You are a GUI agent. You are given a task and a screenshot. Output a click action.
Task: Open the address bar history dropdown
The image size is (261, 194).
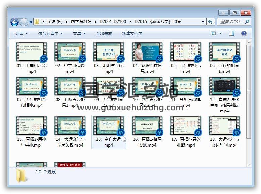pos(203,22)
